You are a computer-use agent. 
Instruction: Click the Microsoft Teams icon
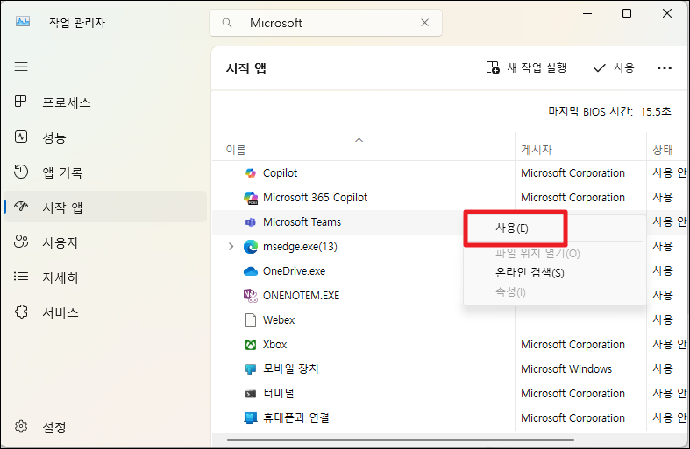251,222
